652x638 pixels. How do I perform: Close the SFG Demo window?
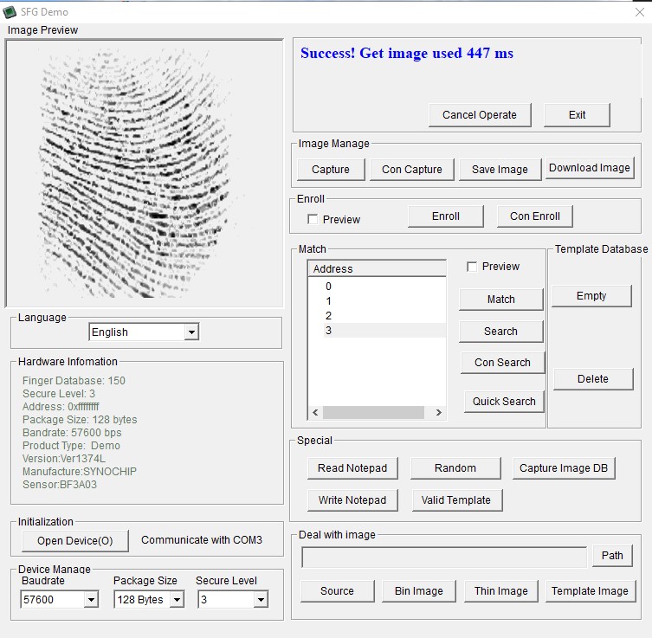click(639, 11)
